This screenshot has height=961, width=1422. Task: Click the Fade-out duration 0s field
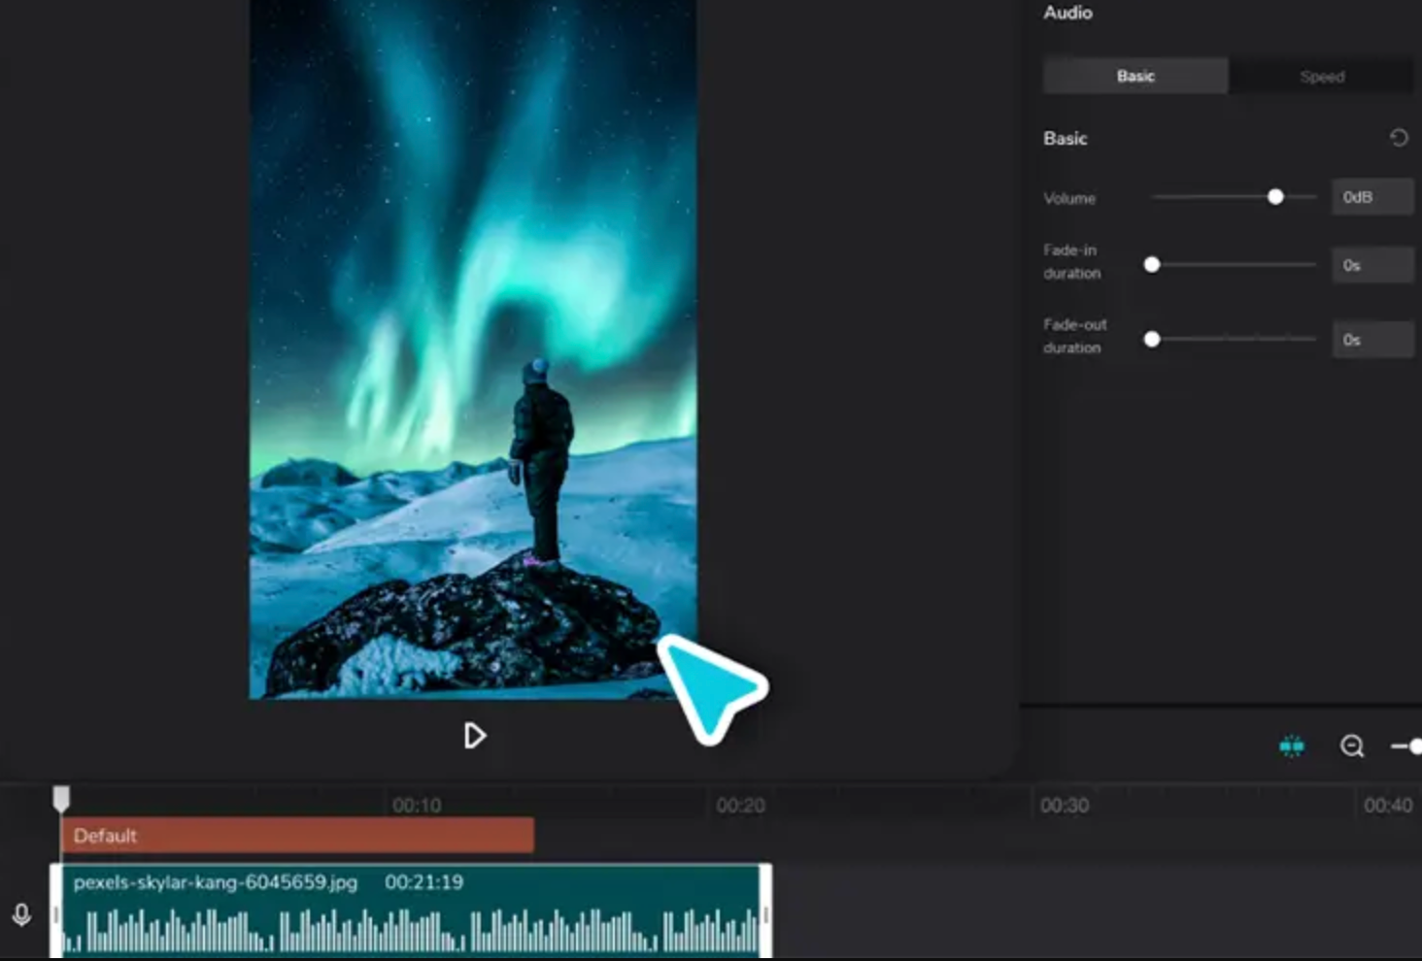pos(1372,339)
